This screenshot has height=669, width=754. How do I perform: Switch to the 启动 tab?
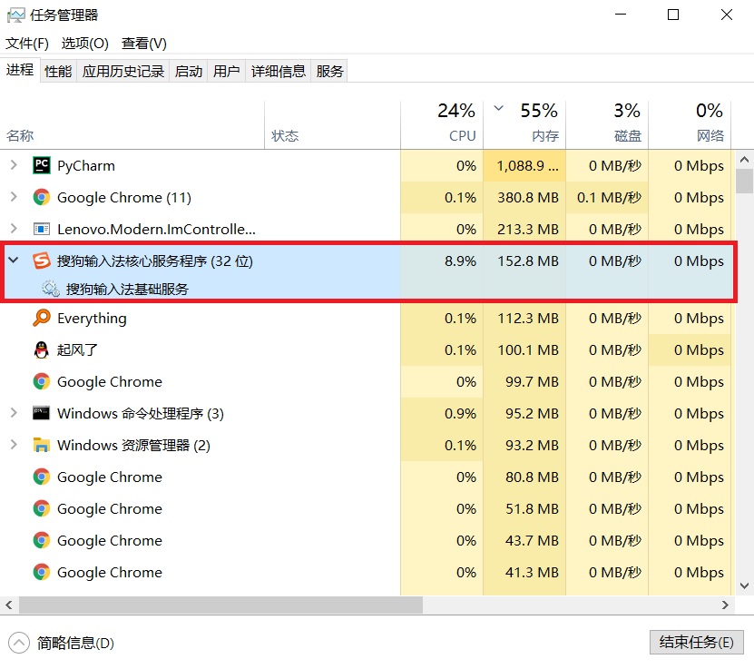click(189, 71)
